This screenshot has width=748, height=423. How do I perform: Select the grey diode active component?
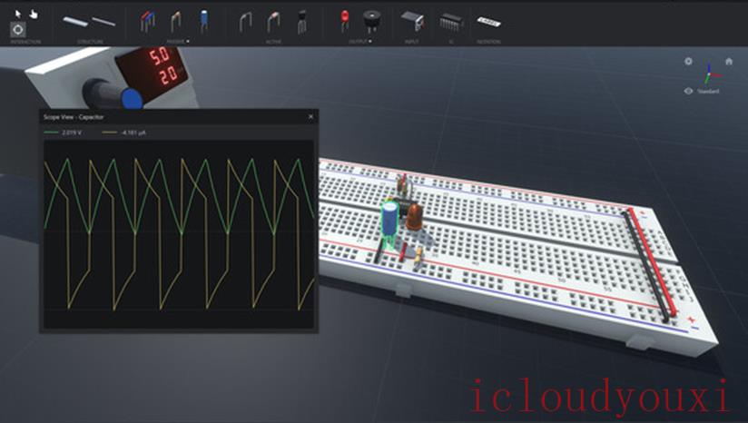pos(245,22)
